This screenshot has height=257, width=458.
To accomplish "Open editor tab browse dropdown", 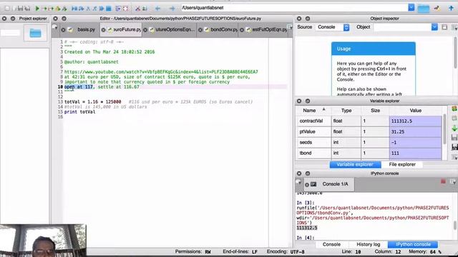I will click(x=54, y=27).
